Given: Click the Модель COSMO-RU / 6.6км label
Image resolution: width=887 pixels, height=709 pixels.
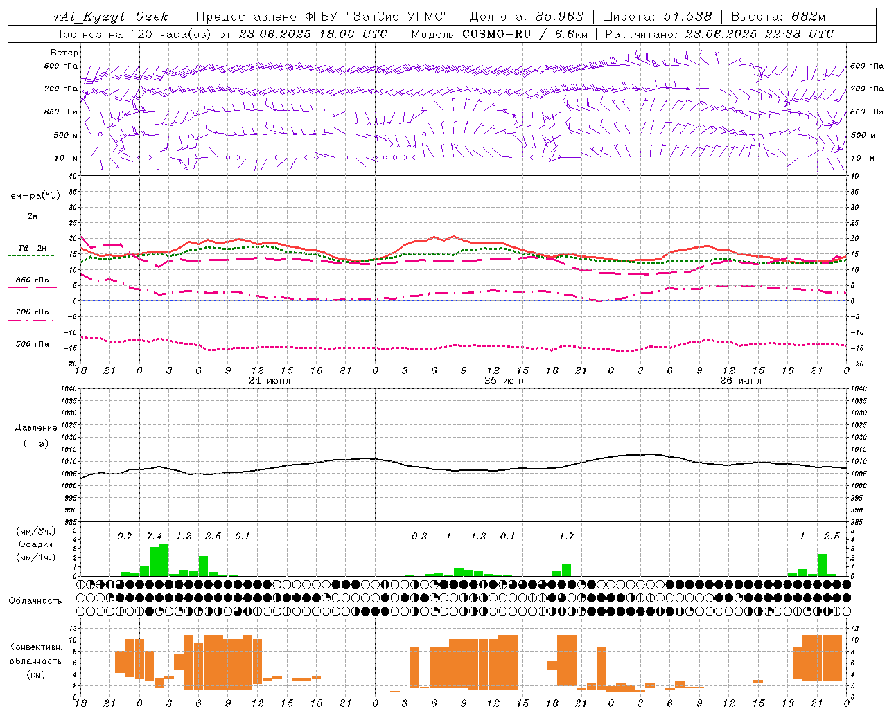Looking at the screenshot, I should coord(500,34).
